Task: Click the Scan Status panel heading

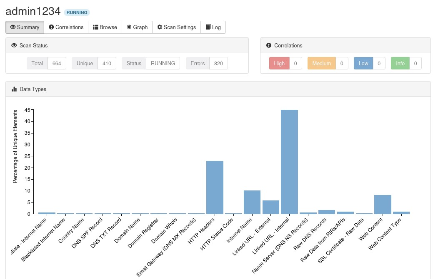Action: coord(33,45)
